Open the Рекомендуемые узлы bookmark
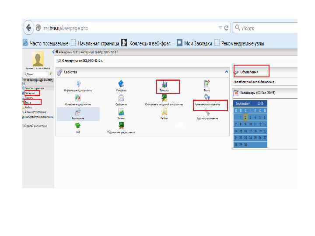Viewport: 315px width, 236px height. click(239, 43)
